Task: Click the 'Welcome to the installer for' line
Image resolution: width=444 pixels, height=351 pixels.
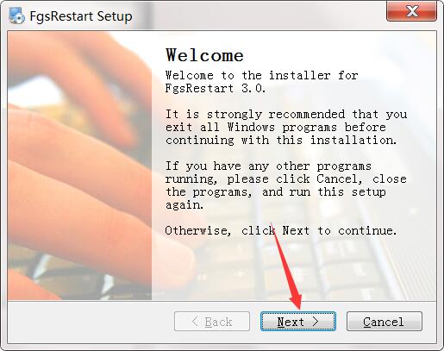Action: pos(262,75)
